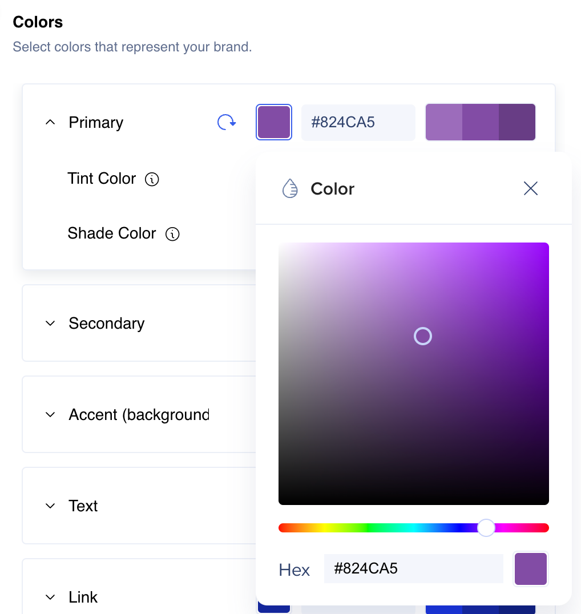Expand the Accent background section
Viewport: 581px width, 614px height.
pos(50,415)
